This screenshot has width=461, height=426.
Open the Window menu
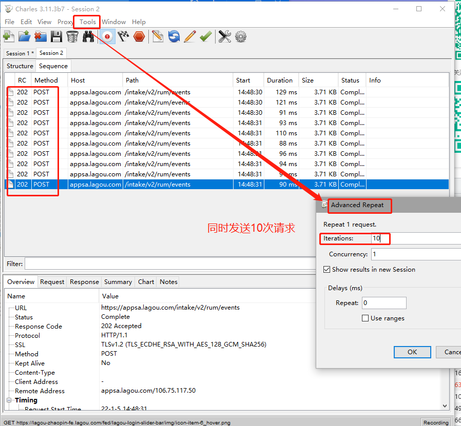(x=114, y=22)
